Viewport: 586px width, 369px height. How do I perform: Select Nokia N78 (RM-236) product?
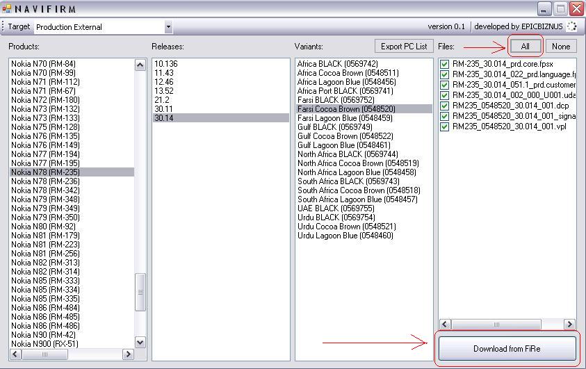72,181
